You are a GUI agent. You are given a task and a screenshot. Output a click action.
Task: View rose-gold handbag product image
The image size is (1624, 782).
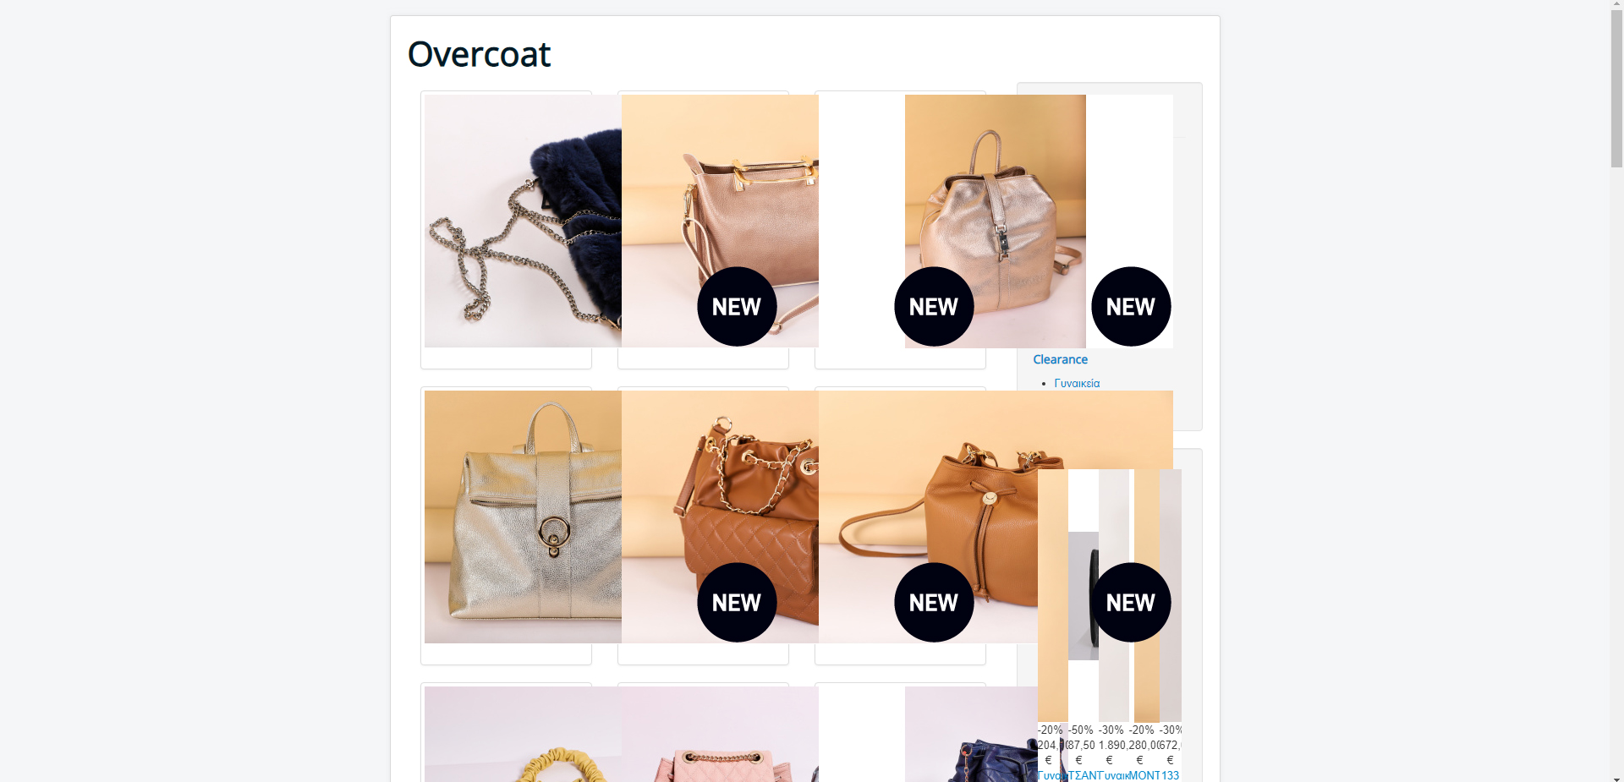point(720,221)
